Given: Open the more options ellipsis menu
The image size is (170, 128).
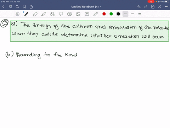Looking at the screenshot, I should [x=166, y=7].
